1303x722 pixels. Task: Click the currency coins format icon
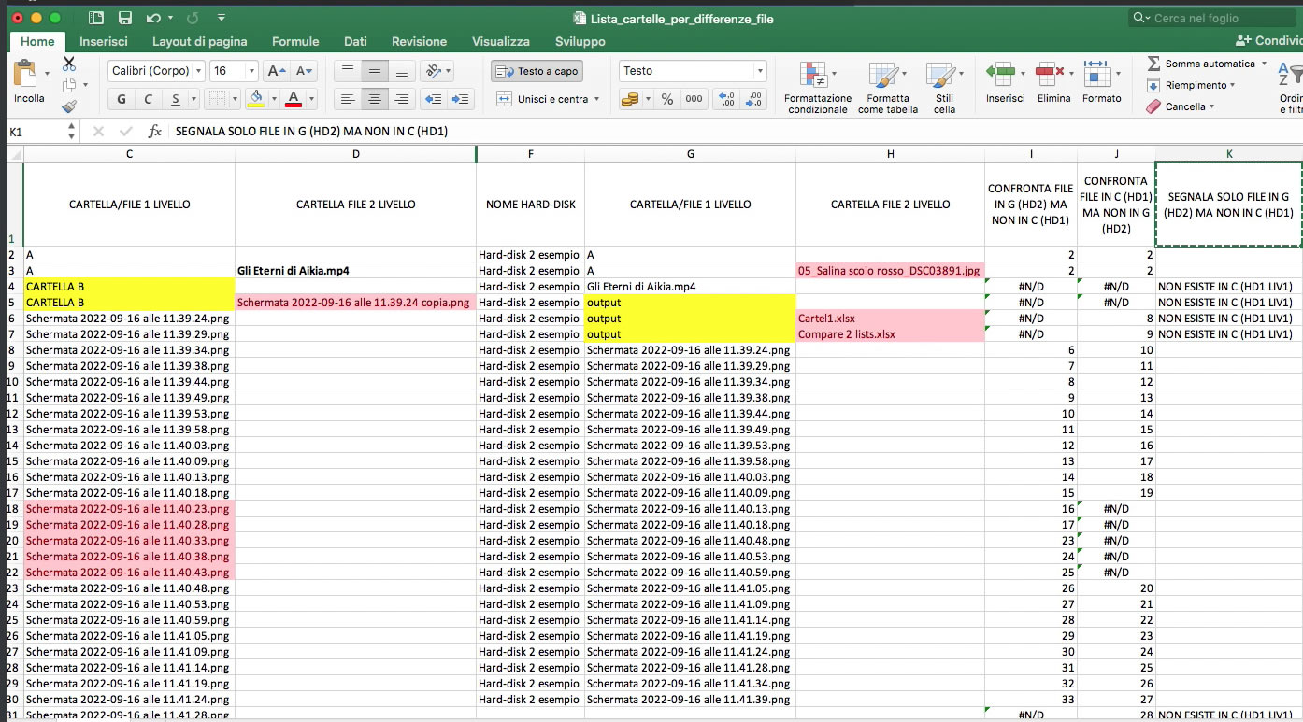[x=631, y=99]
